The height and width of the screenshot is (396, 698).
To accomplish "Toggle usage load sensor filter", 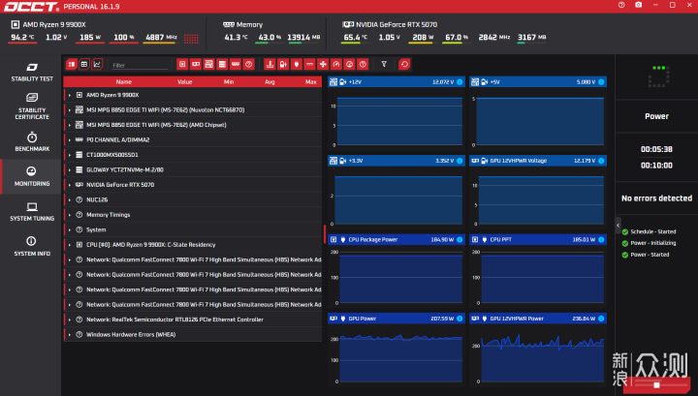I will click(x=349, y=65).
